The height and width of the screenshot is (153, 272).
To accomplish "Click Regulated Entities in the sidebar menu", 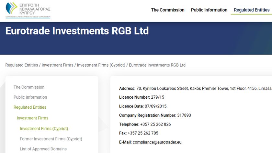I will 30,107.
